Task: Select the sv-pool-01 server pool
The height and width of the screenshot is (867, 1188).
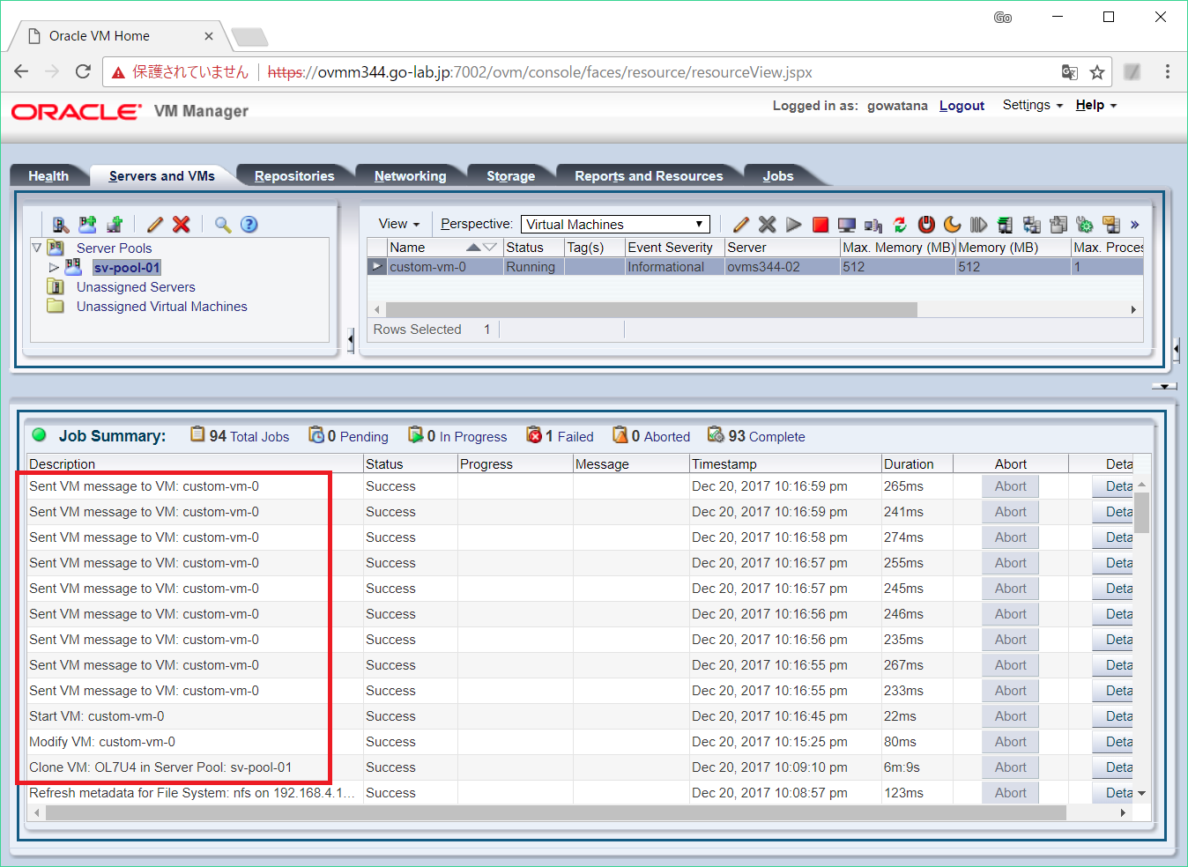Action: point(127,268)
